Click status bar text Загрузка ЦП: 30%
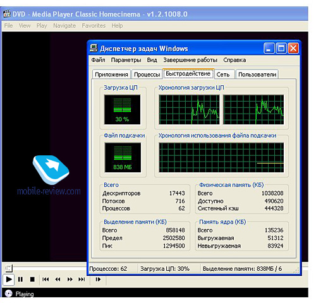 click(165, 269)
